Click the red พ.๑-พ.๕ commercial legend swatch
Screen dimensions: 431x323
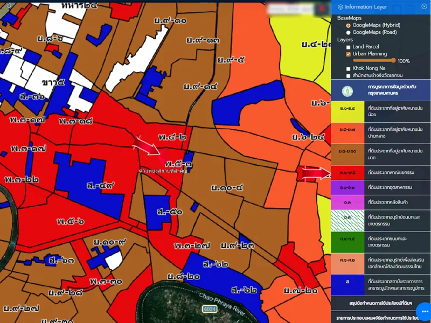[347, 172]
